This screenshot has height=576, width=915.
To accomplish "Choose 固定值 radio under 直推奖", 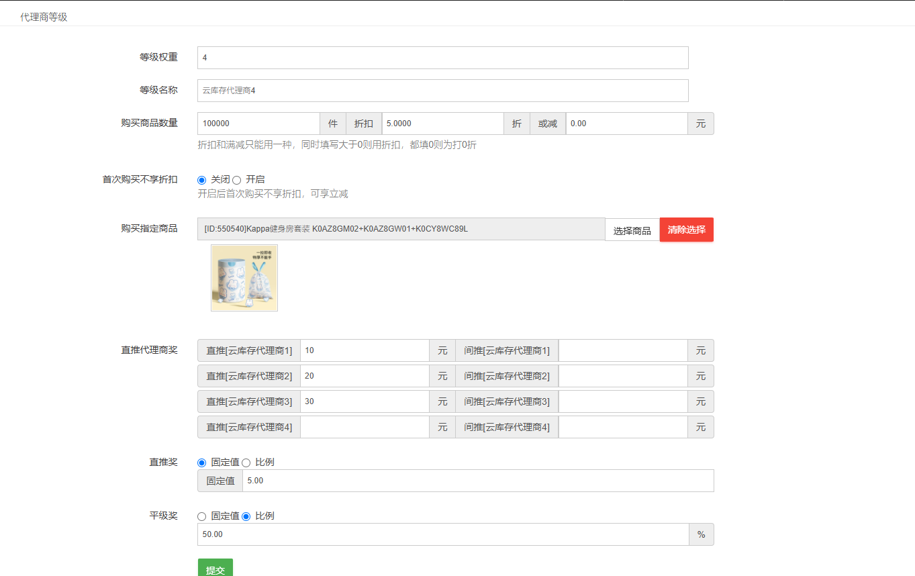I will [201, 463].
